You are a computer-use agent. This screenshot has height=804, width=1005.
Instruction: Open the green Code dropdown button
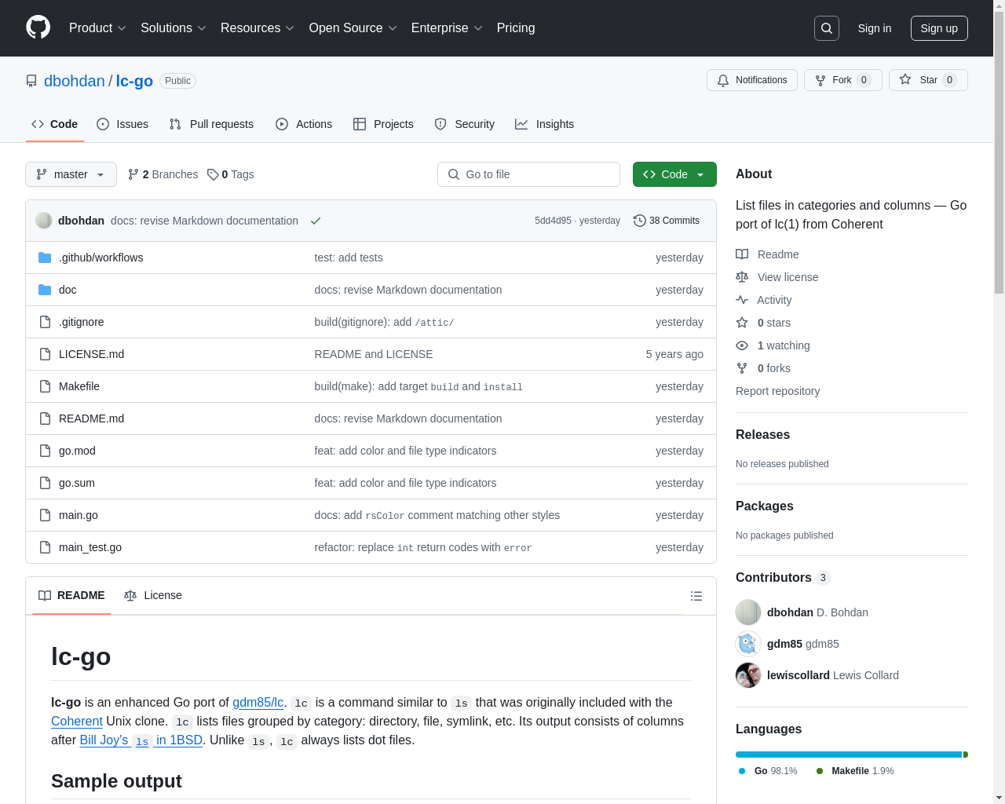(x=674, y=174)
